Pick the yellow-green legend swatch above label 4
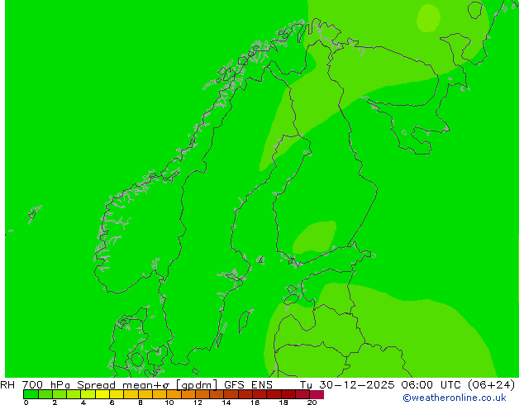The height and width of the screenshot is (405, 524). pos(88,394)
